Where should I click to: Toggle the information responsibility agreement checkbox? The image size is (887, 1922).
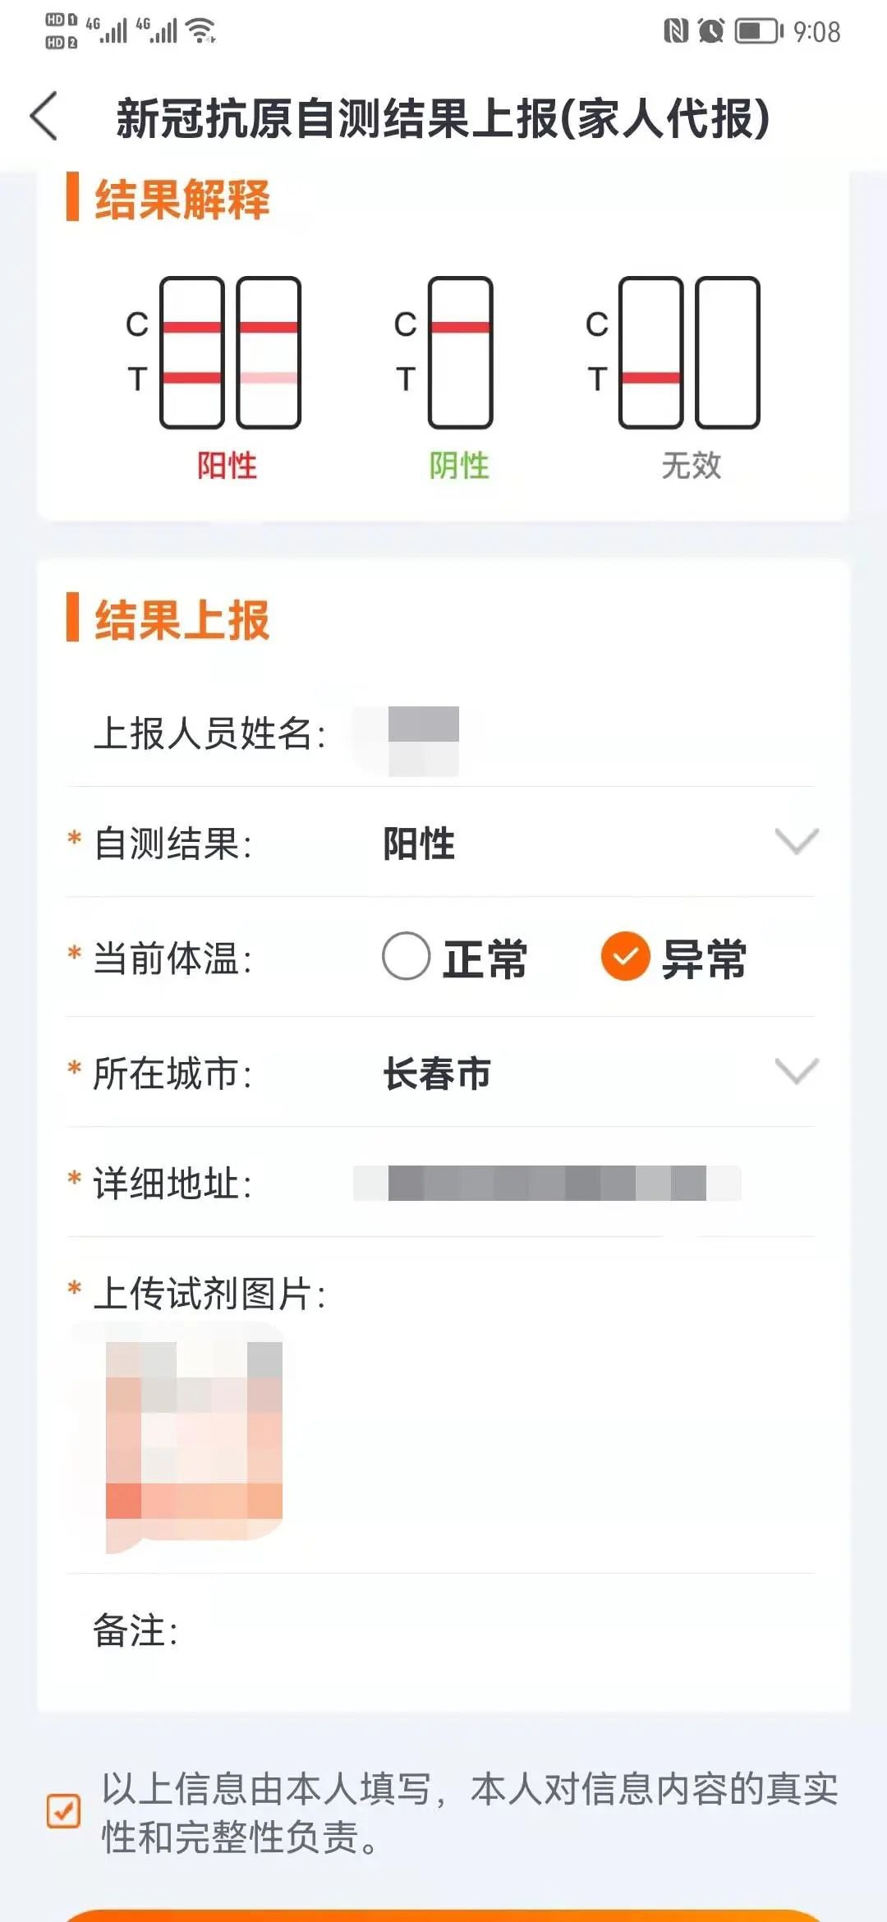(63, 1810)
